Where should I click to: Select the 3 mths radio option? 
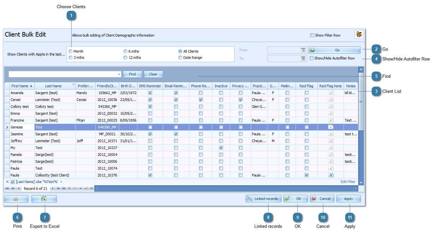point(71,58)
